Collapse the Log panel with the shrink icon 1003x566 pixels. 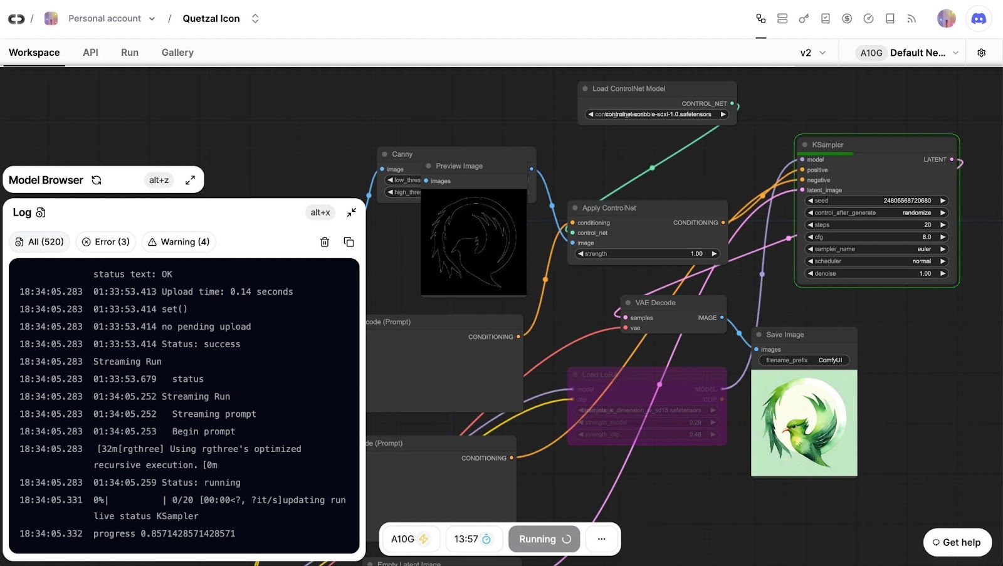(351, 212)
